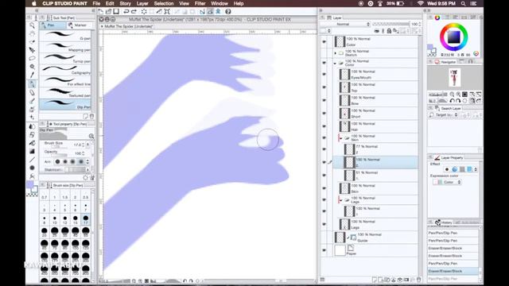Screen dimensions: 509x286
Task: Toggle visibility of the Top layer
Action: [324, 87]
